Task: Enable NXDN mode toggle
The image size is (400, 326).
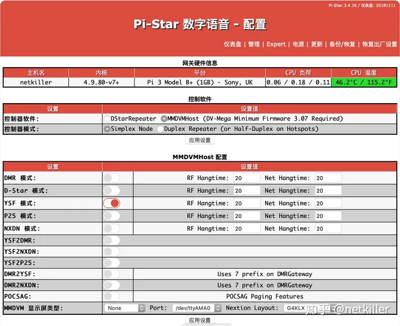Action: click(112, 228)
